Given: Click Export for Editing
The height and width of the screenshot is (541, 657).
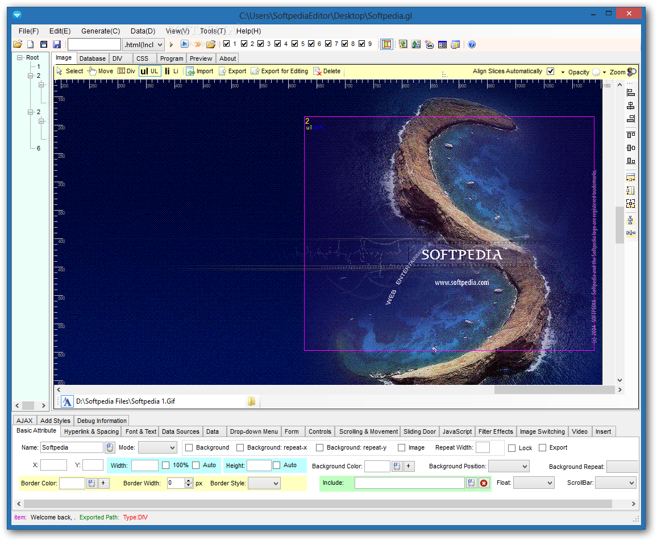Looking at the screenshot, I should coord(280,71).
